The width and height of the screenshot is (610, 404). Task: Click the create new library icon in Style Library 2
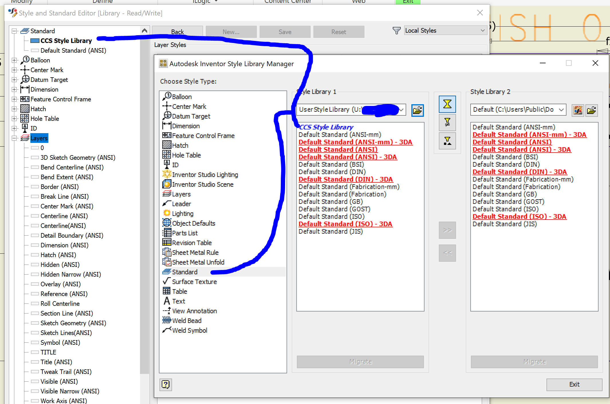coord(578,110)
